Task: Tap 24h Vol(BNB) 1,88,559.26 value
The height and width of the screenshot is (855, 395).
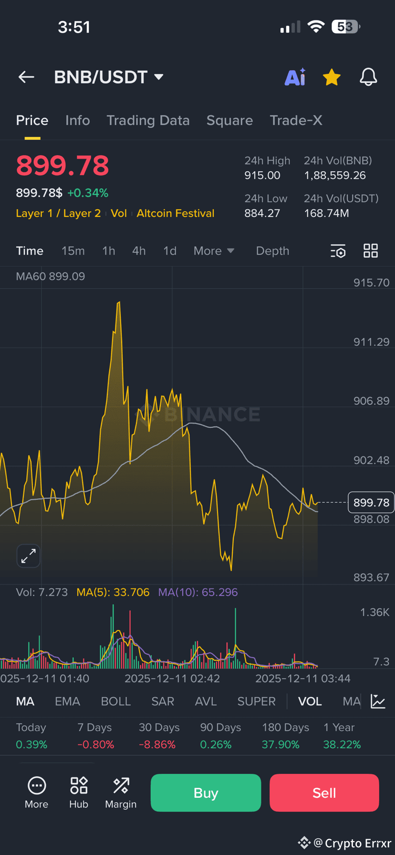Action: tap(335, 175)
